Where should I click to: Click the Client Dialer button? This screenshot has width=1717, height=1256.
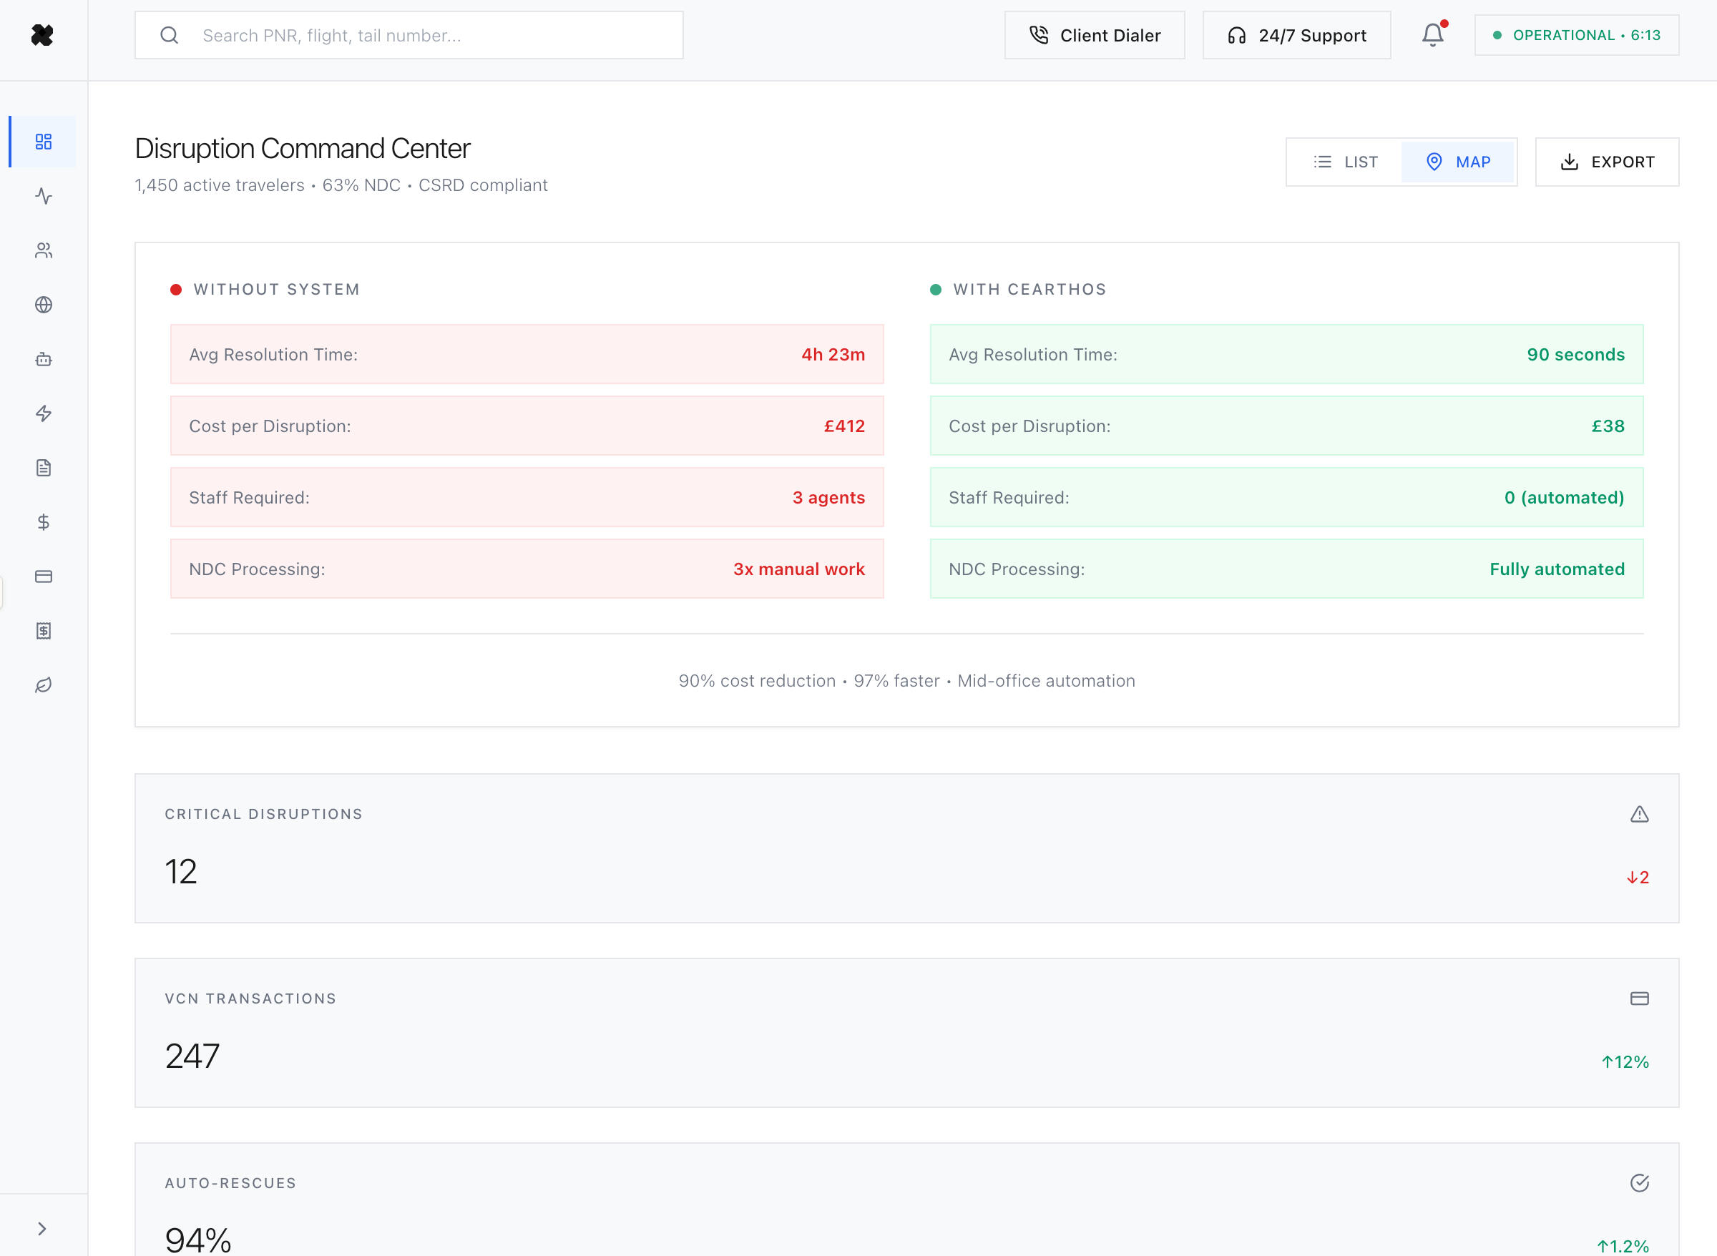(x=1094, y=35)
